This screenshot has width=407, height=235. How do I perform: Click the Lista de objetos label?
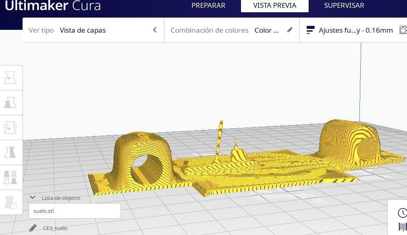point(61,198)
